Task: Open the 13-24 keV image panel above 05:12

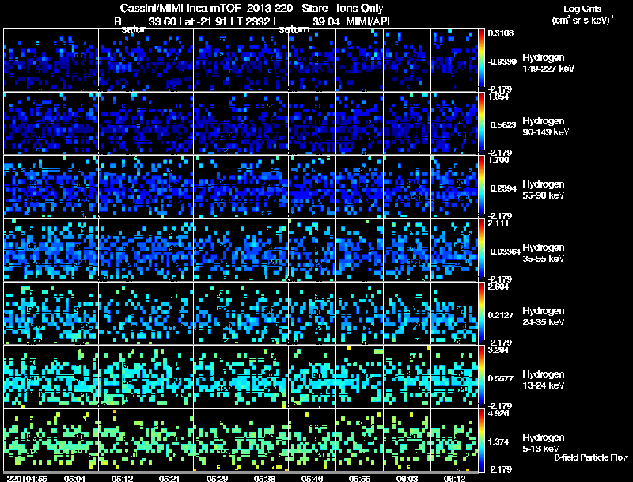Action: click(x=123, y=377)
